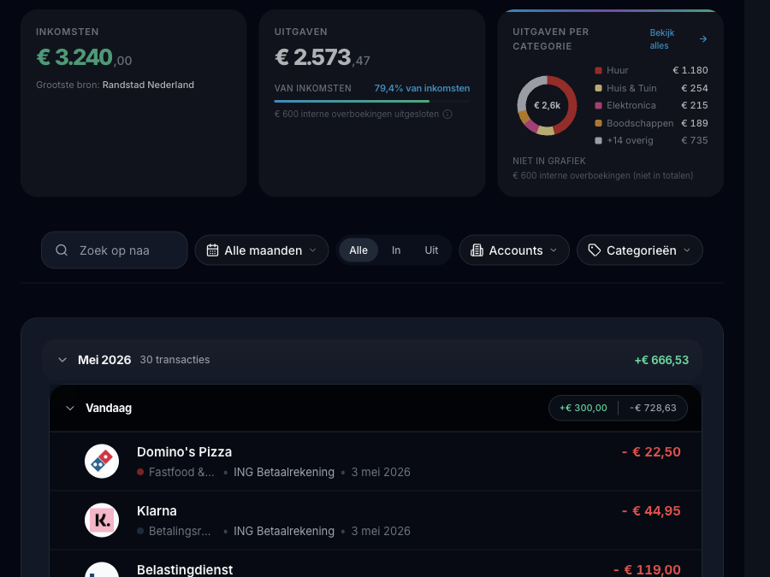Click the calendar icon in Alle maanden
Screen dimensions: 770x577
tap(212, 250)
